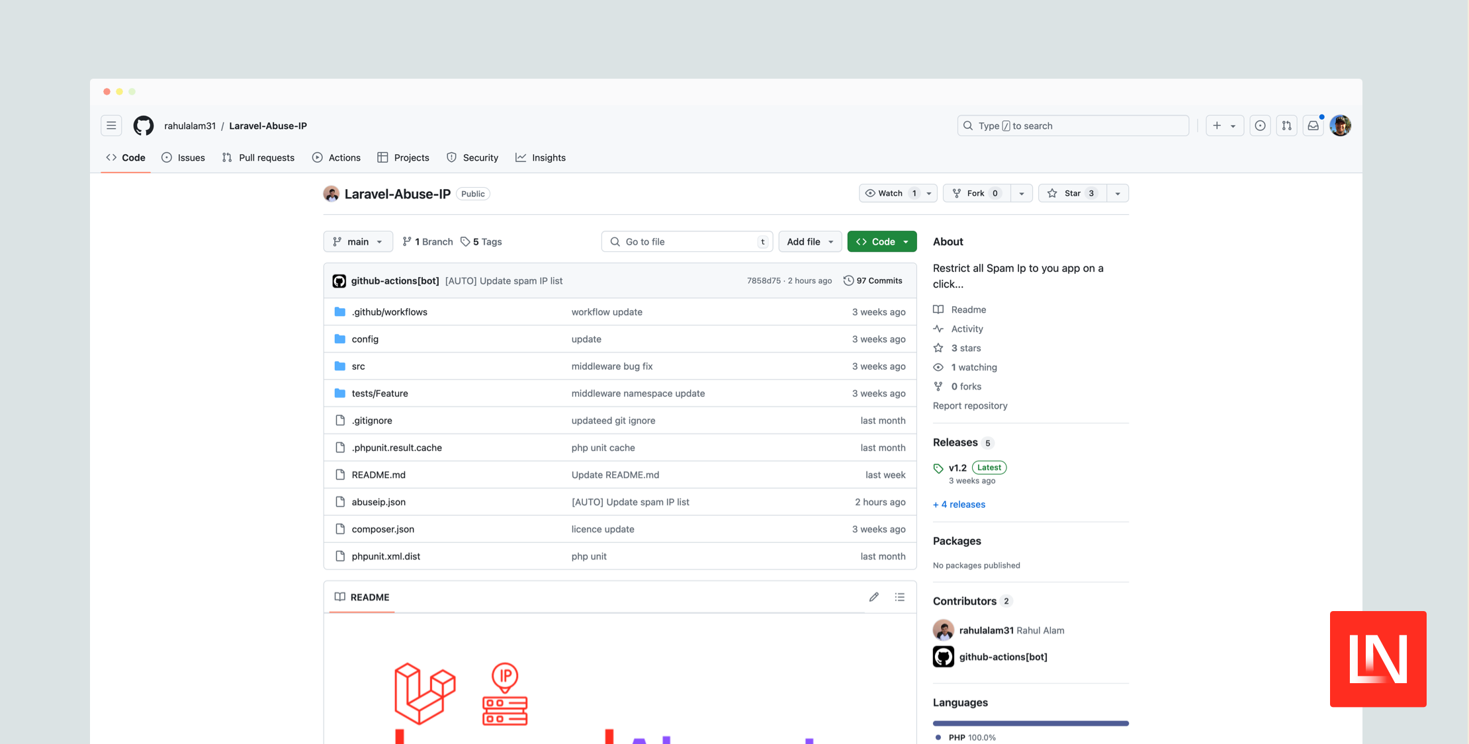Fork the repository with Fork button
The width and height of the screenshot is (1469, 744).
(x=976, y=193)
